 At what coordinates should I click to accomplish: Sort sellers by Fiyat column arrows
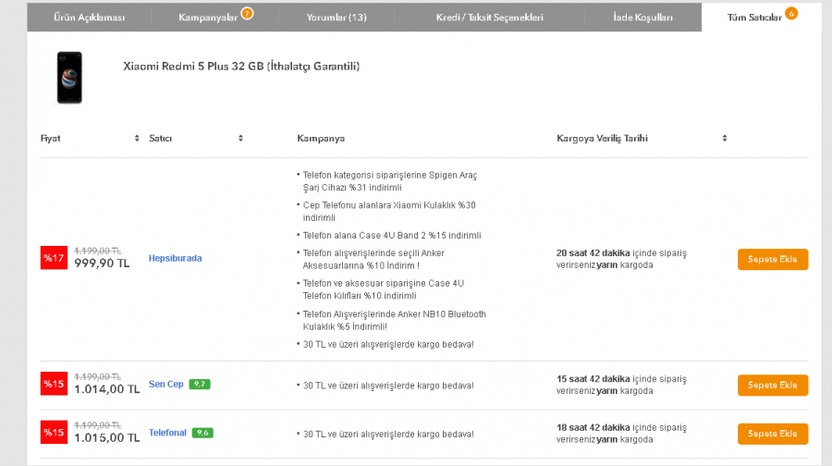pos(137,138)
